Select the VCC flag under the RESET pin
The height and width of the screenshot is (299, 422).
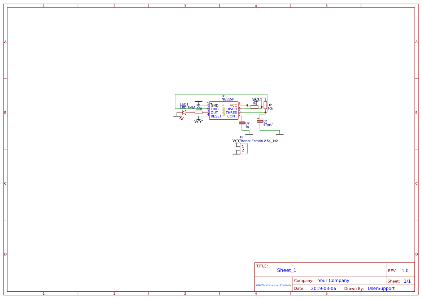point(199,121)
